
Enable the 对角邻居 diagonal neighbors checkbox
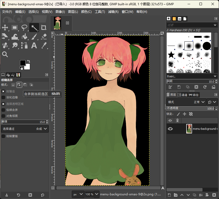[x=3, y=116]
